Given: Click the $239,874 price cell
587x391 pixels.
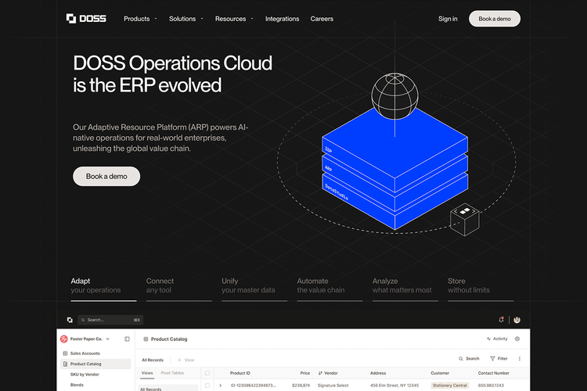Looking at the screenshot, I should 301,386.
